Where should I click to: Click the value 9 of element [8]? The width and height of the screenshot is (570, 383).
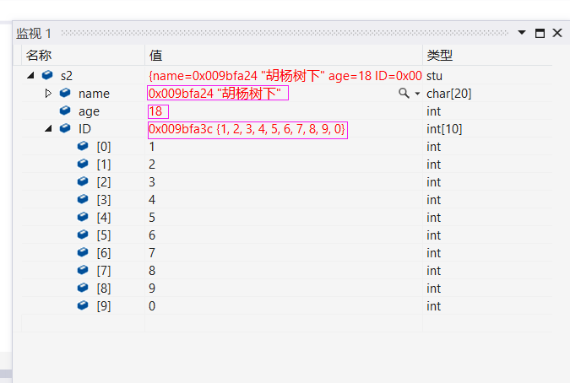(152, 289)
